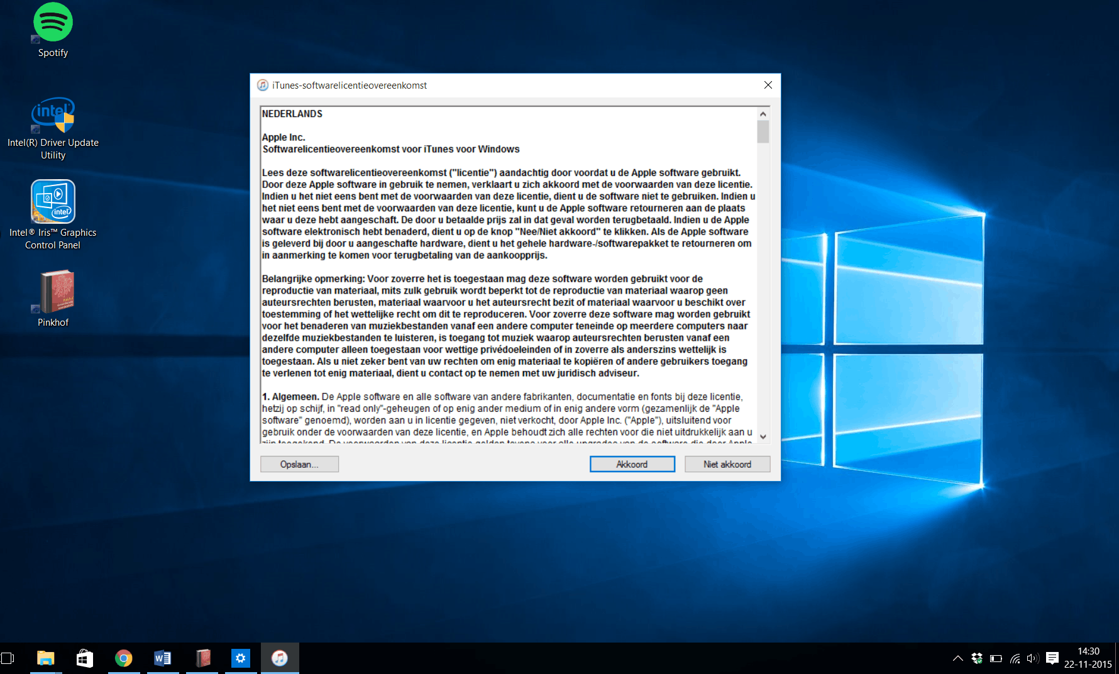
Task: Click Niet akkoord to decline the license
Action: 727,465
